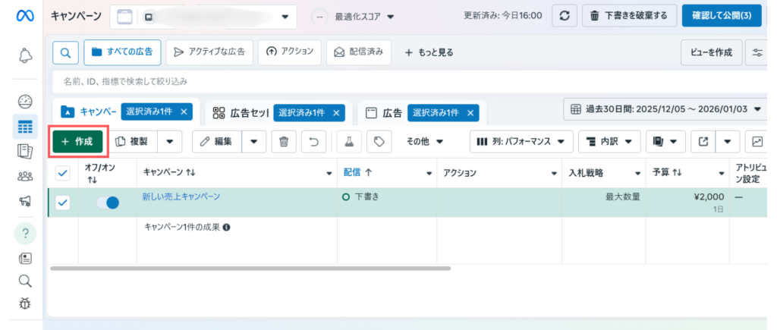Open ads reporting pages icon in sidebar

(25, 151)
